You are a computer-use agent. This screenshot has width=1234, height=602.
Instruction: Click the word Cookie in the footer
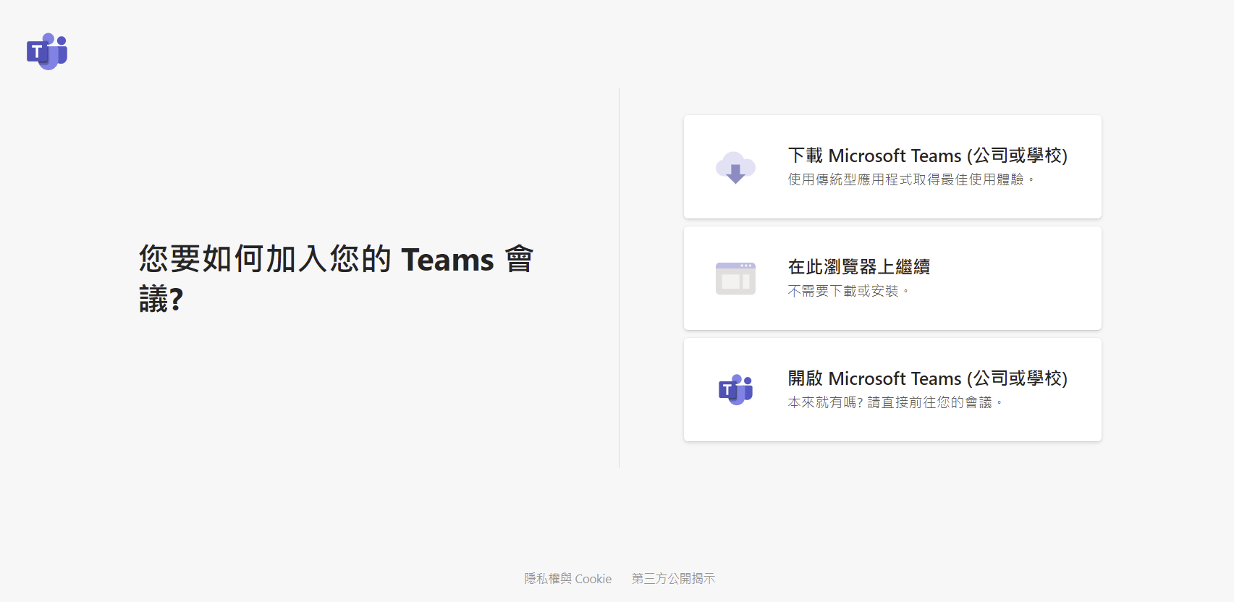[x=593, y=579]
